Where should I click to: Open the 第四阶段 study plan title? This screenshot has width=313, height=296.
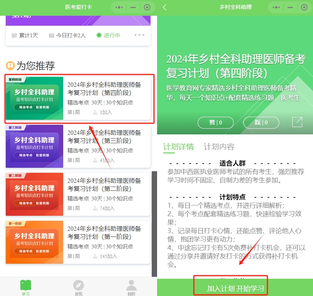pyautogui.click(x=104, y=89)
